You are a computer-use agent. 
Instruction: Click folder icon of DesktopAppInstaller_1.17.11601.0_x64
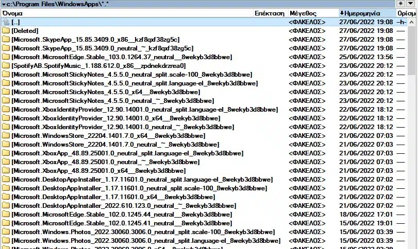click(6, 197)
